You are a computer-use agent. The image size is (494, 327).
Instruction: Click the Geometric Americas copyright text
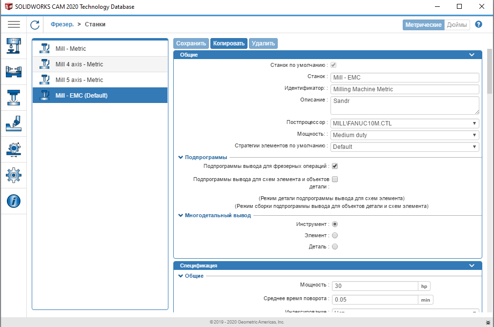click(x=247, y=322)
